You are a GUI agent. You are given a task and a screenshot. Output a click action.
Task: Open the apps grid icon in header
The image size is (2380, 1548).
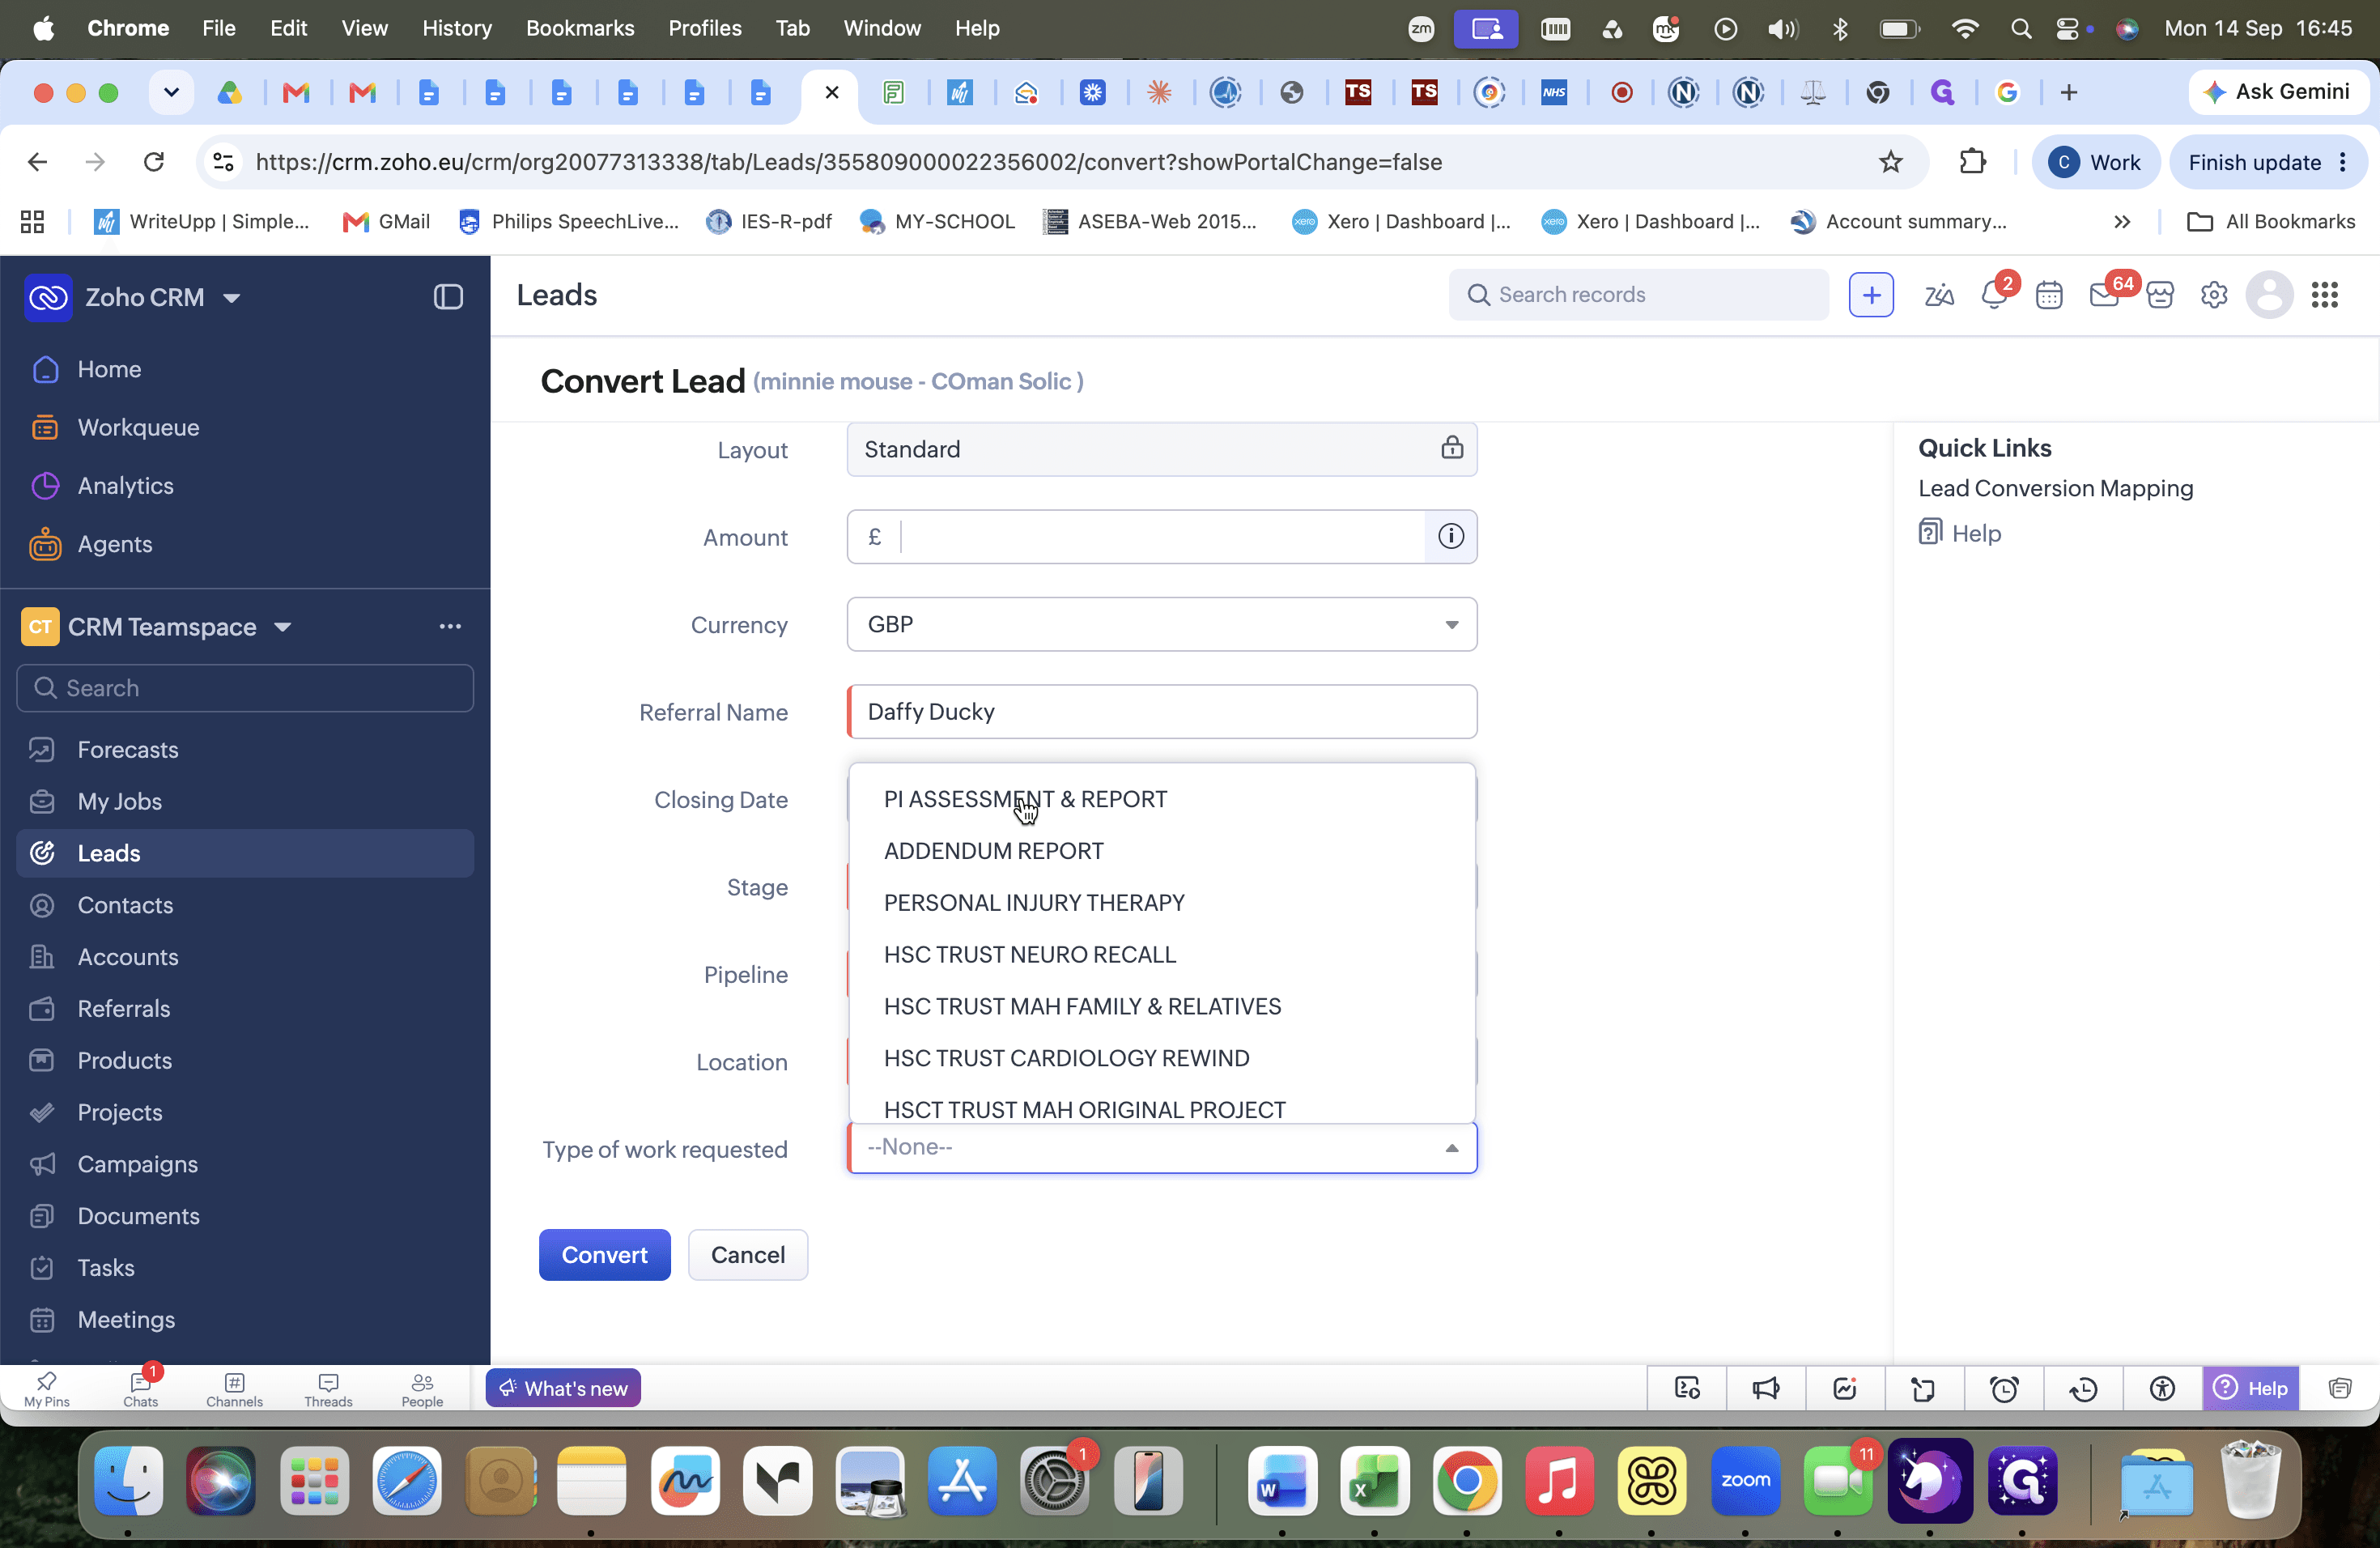click(2325, 295)
